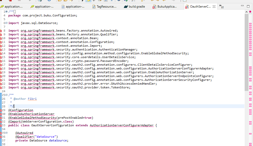This screenshot has width=253, height=146.
Task: Collapse the import block on line 6
Action: tap(6, 23)
